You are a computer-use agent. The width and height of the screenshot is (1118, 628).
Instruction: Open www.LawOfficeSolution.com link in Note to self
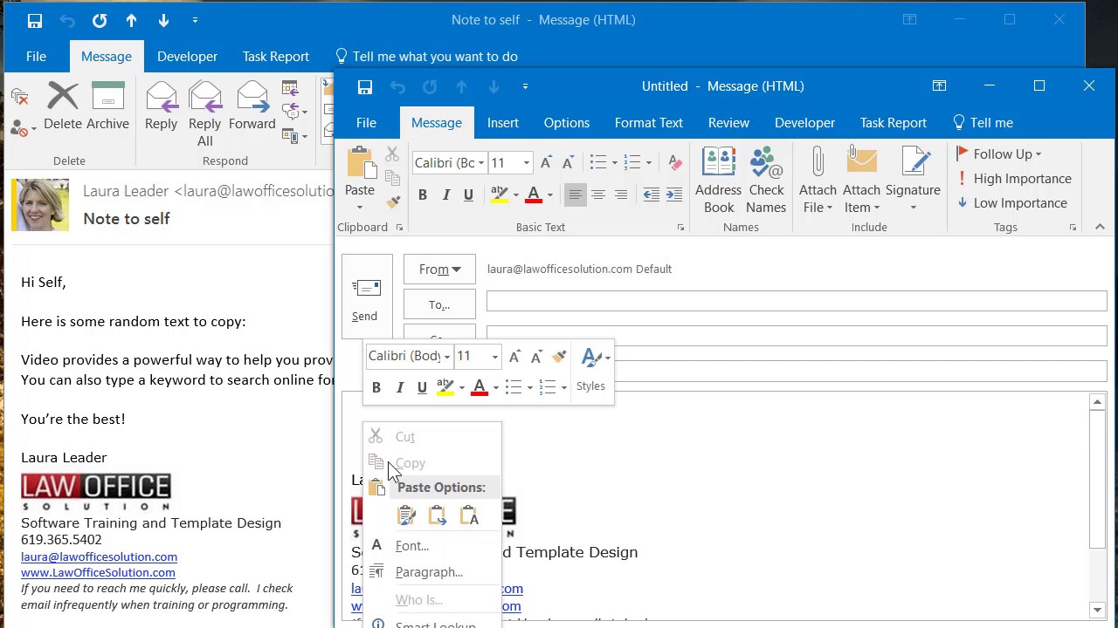98,572
